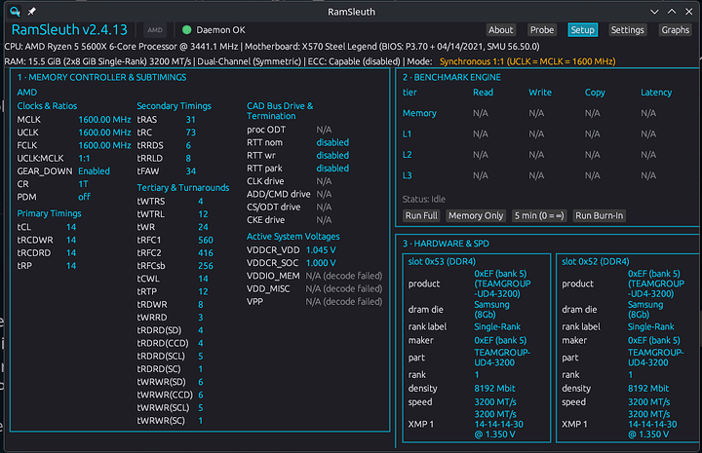Click the tRC value 73
702x453 pixels.
[x=191, y=132]
